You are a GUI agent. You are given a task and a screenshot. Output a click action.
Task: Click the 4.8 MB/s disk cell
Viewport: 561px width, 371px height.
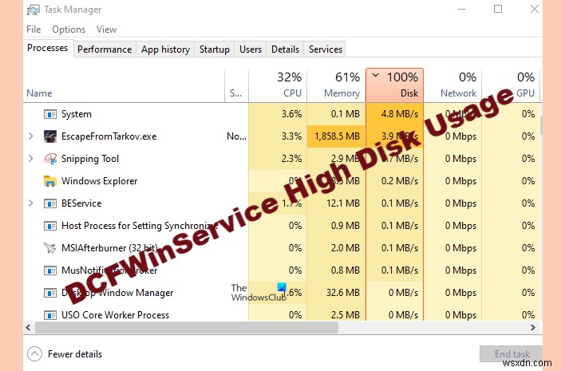tap(395, 114)
